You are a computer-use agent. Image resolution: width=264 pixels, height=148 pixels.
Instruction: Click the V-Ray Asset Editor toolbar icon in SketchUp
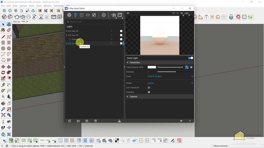point(4,17)
